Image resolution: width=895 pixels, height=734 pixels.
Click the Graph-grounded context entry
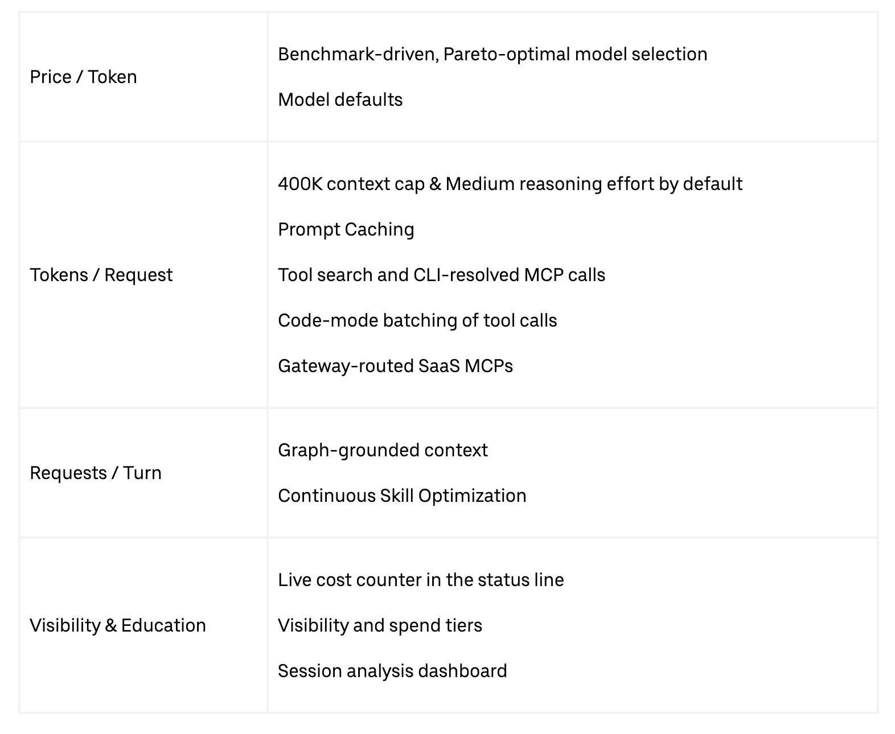coord(383,450)
